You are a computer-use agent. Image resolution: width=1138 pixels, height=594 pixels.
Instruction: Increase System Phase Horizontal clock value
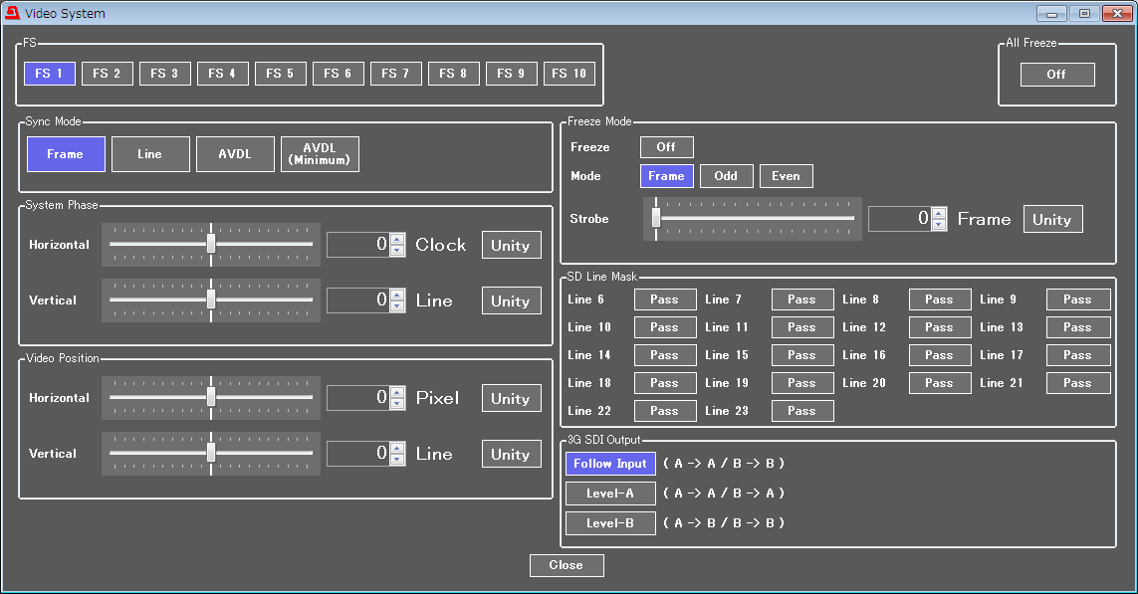[397, 239]
